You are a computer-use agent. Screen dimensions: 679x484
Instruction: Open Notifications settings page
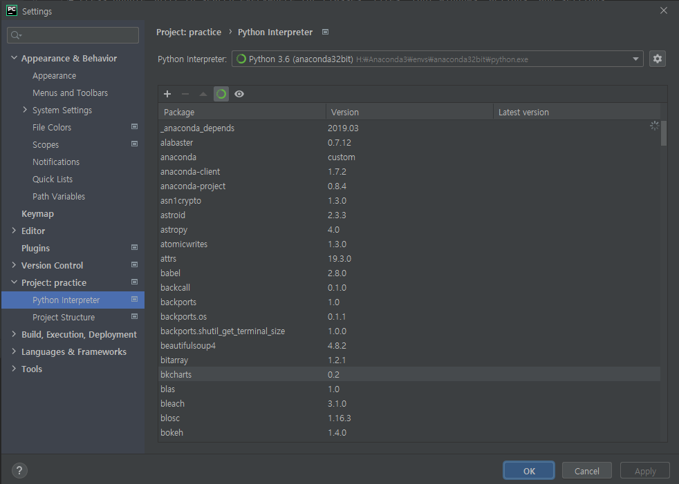[x=56, y=162]
